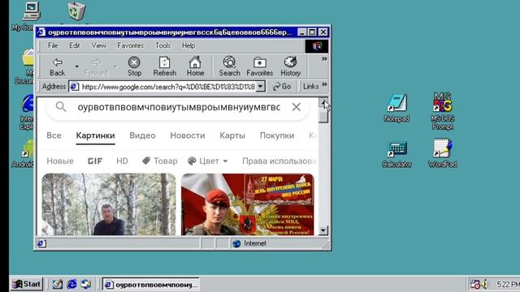520x292 pixels.
Task: Switch to the Покупки tab
Action: (277, 135)
